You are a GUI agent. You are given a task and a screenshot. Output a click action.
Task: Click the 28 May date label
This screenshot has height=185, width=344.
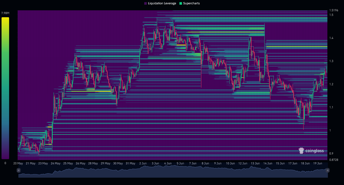(x=93, y=163)
